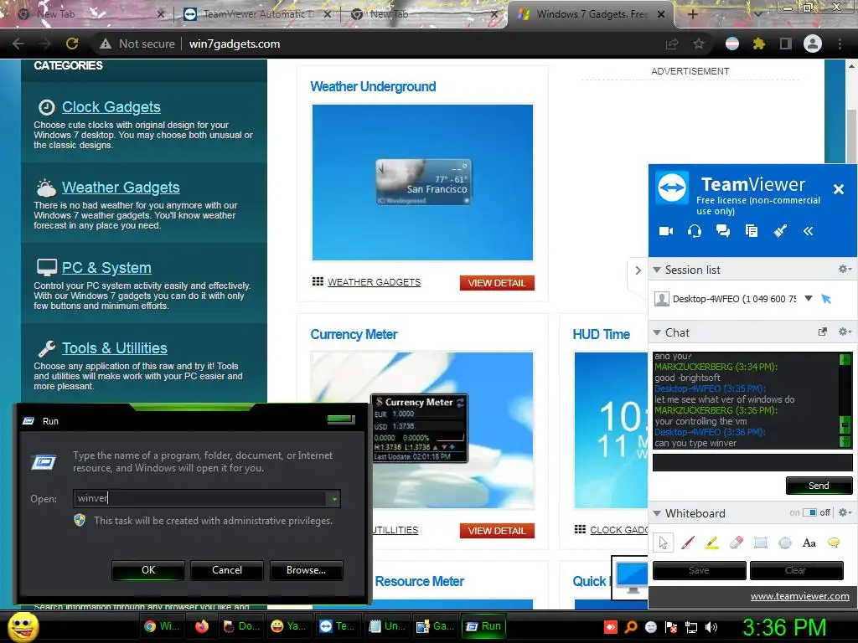Select the whiteboard Aa text tool
Screen dimensions: 858x643
tap(809, 543)
